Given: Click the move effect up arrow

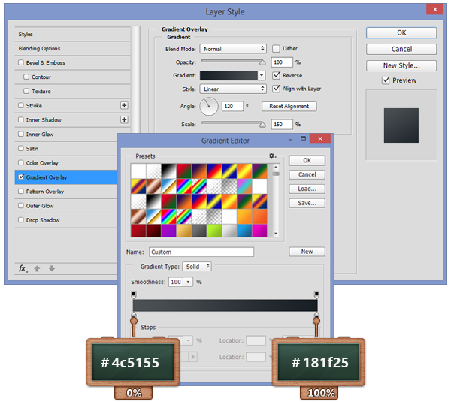Looking at the screenshot, I should point(37,268).
